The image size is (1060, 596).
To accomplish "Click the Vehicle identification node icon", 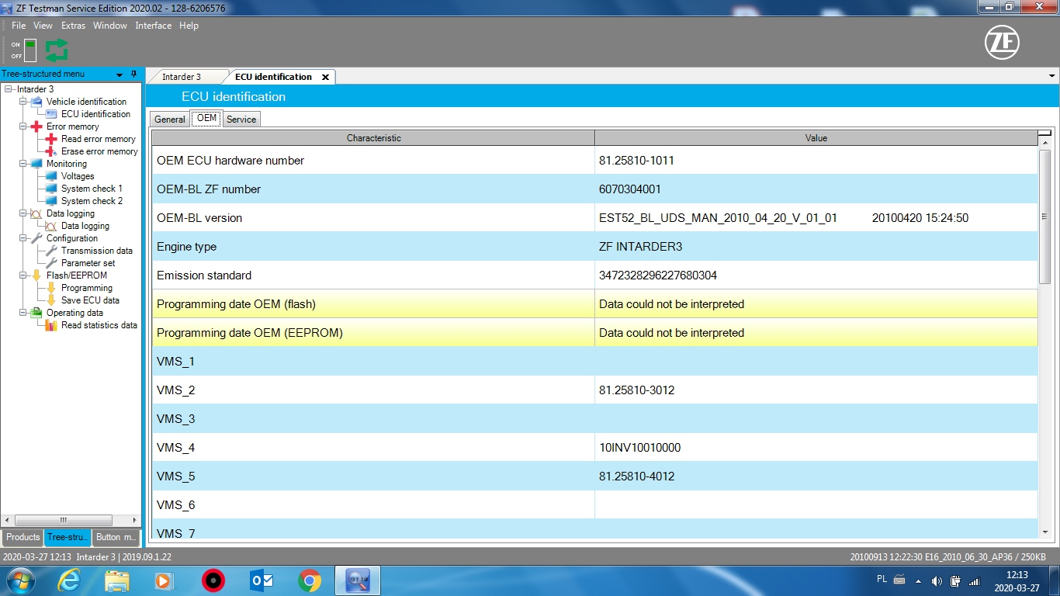I will tap(36, 102).
